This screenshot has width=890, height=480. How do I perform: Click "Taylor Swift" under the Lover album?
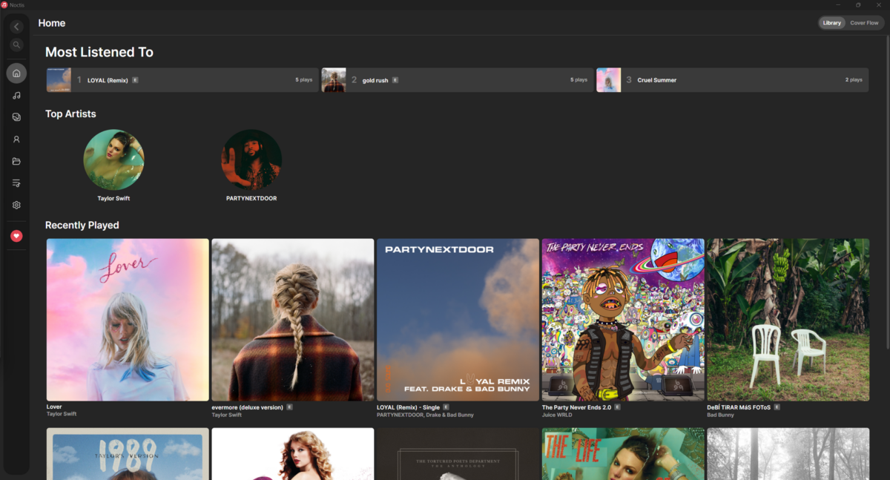62,415
